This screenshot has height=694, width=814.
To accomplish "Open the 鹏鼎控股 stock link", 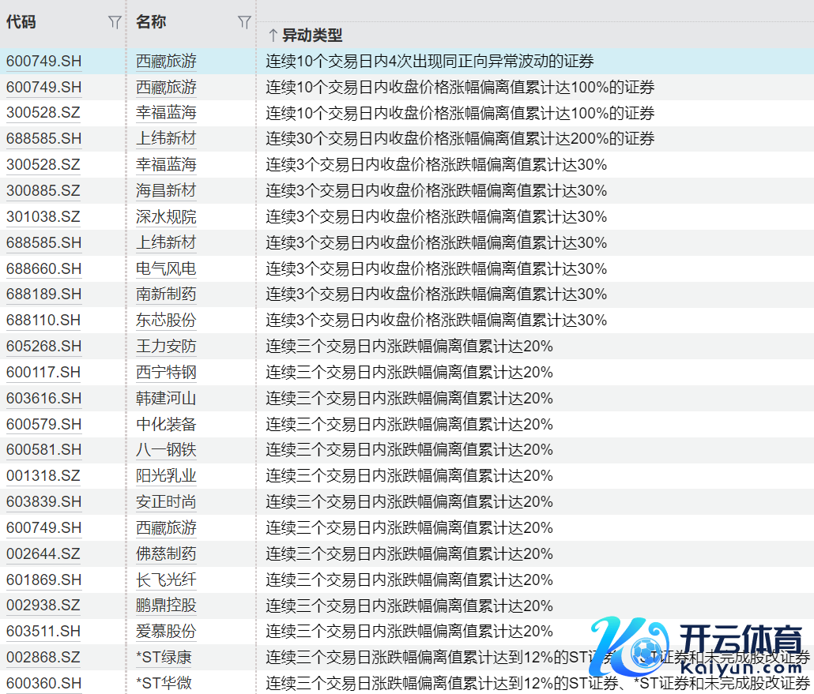I will point(166,606).
